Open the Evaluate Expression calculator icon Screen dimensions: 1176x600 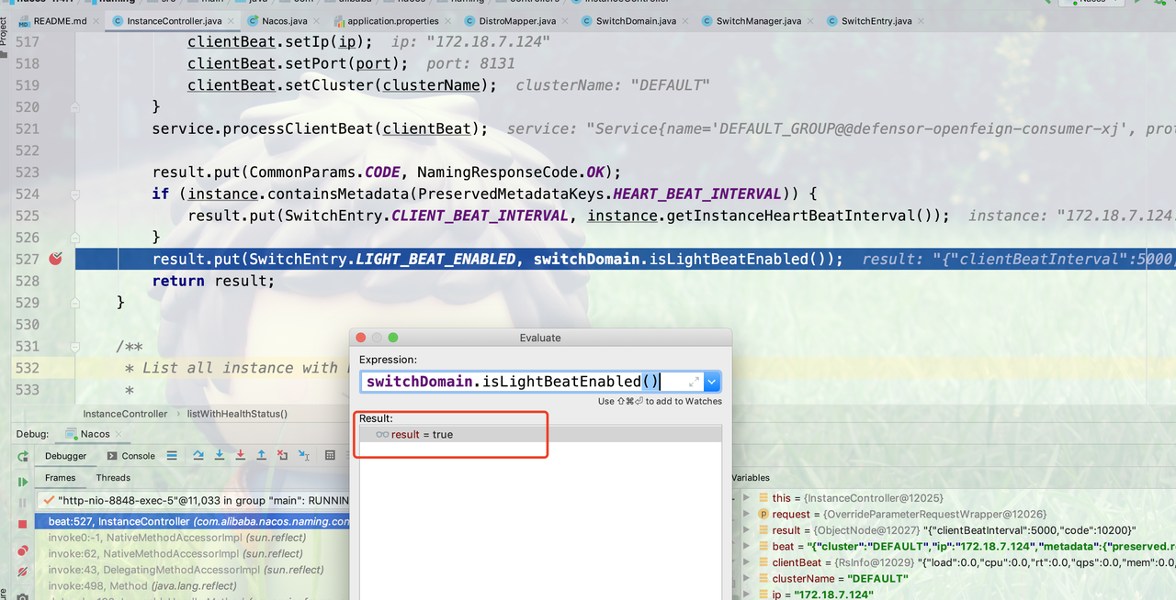click(330, 456)
